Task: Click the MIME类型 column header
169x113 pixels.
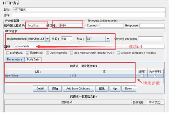Action: tap(156, 102)
